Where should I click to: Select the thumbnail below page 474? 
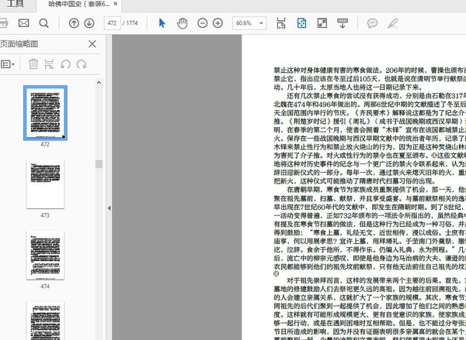click(x=45, y=321)
